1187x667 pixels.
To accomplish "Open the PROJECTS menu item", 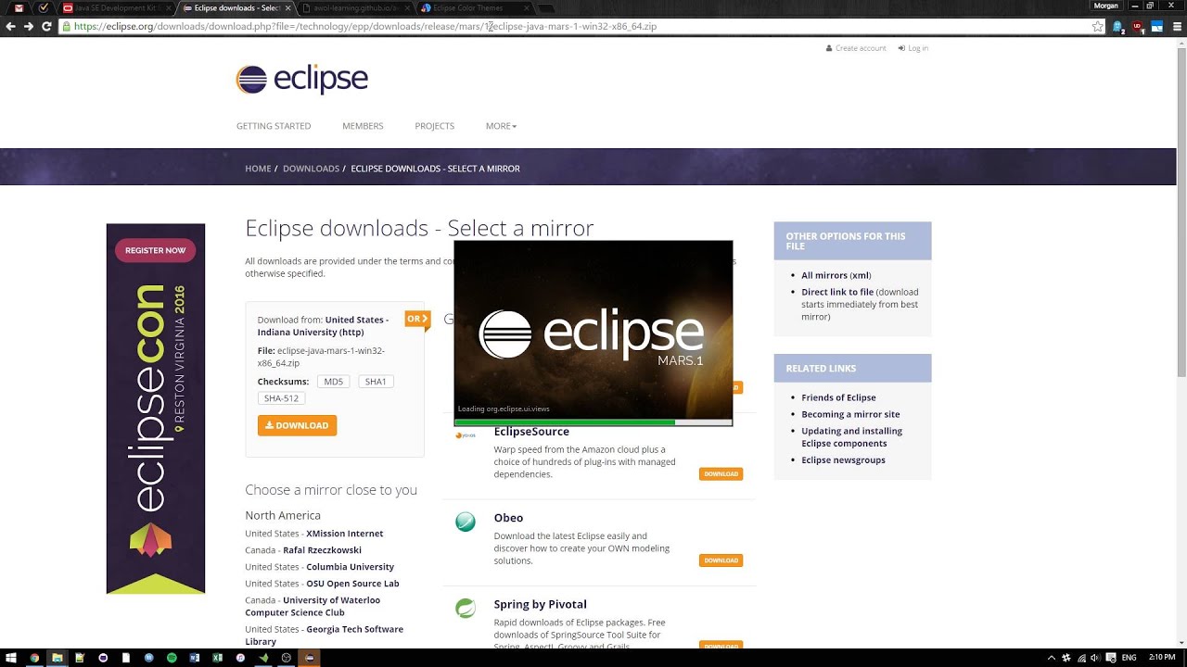I will coord(434,126).
